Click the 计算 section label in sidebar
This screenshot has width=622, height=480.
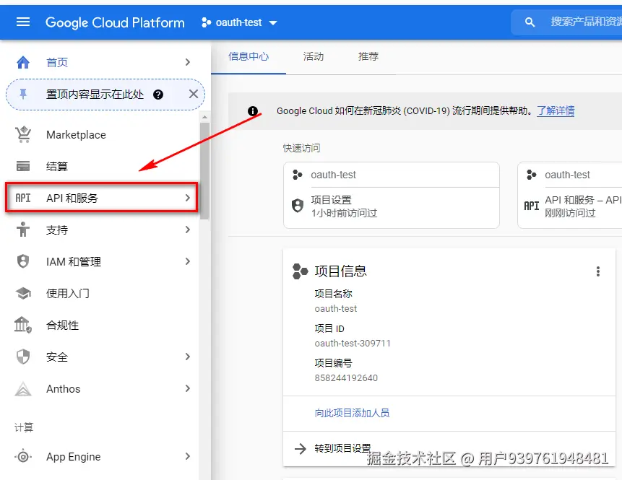[24, 427]
